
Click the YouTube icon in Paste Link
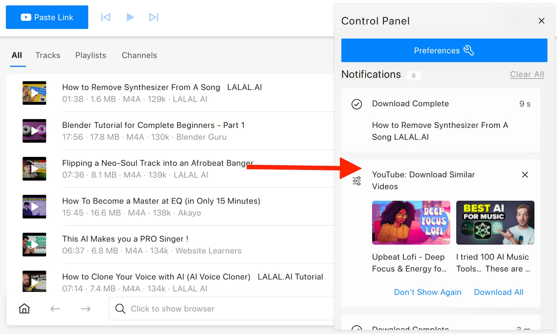(26, 17)
